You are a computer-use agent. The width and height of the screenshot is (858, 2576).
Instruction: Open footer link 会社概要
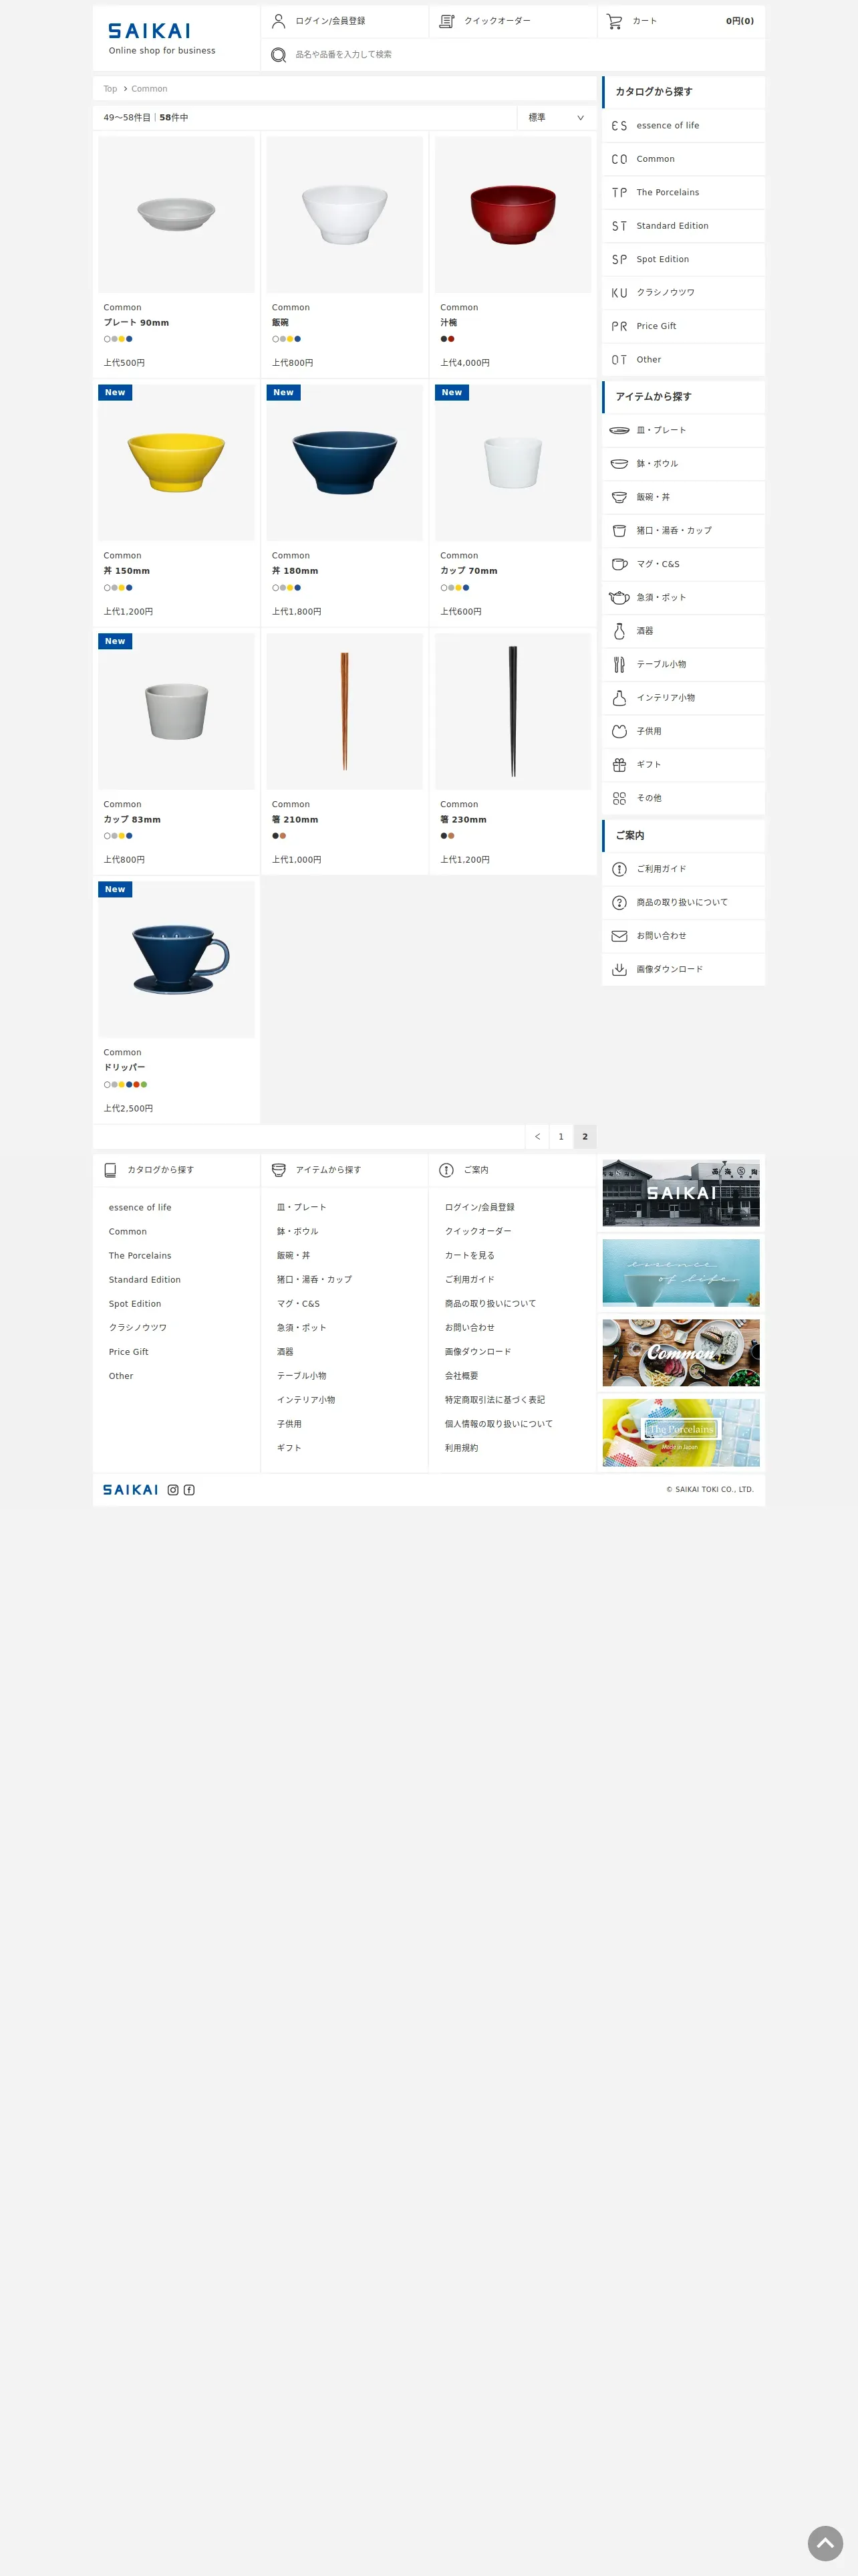coord(462,1377)
